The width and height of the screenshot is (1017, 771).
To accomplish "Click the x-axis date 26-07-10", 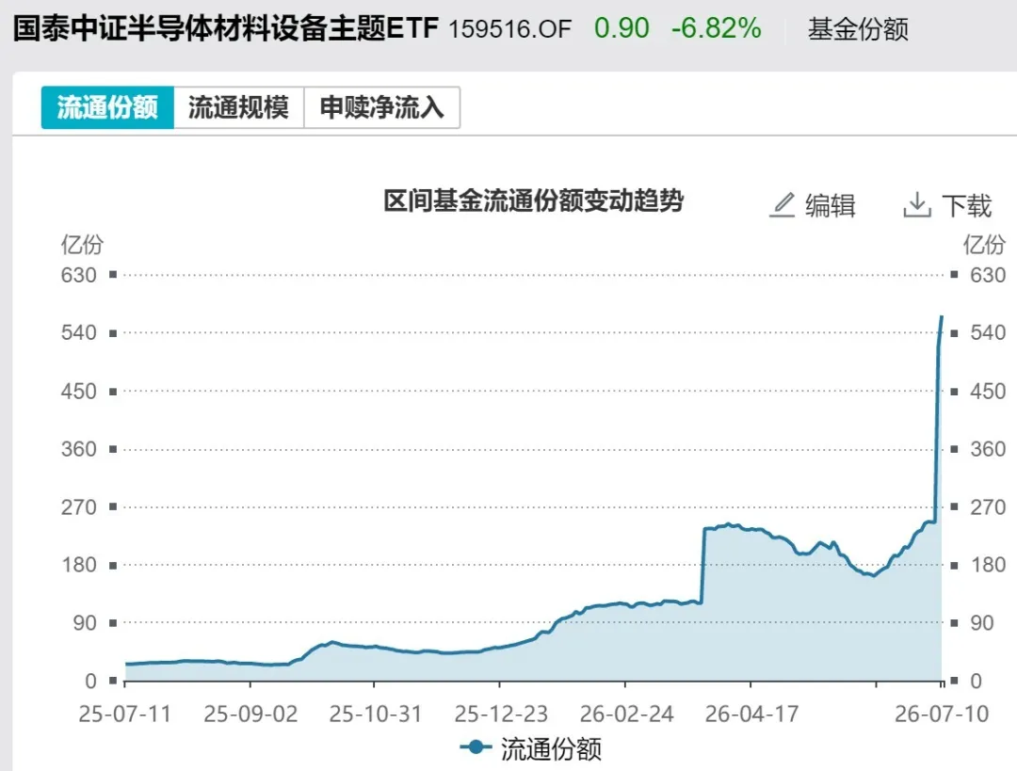I will pos(942,714).
